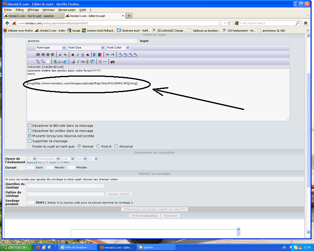Insert quote tag icon
This screenshot has height=251, width=314.
[43, 62]
